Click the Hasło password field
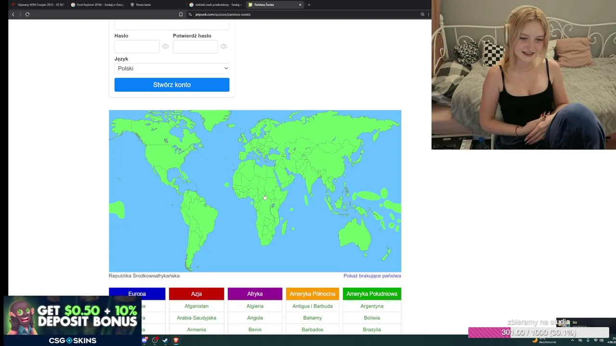Viewport: 616px width, 346px height. 137,47
